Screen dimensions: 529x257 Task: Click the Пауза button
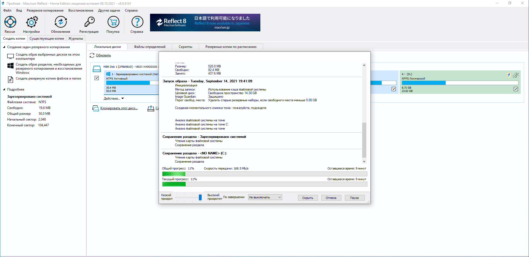tap(355, 198)
